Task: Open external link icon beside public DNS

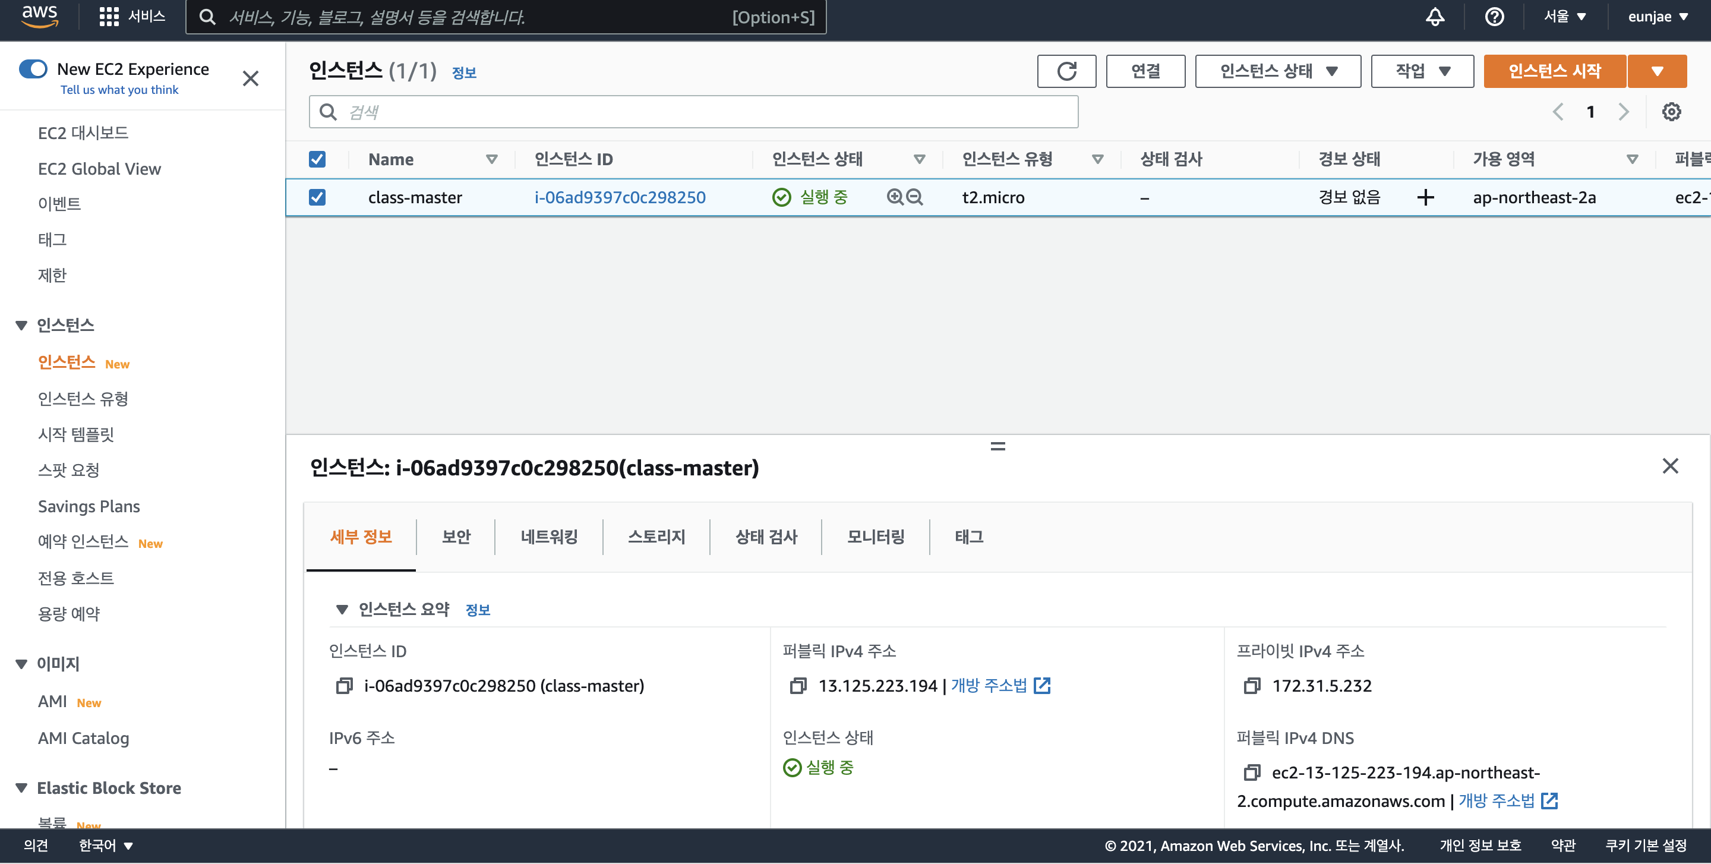Action: pyautogui.click(x=1549, y=801)
